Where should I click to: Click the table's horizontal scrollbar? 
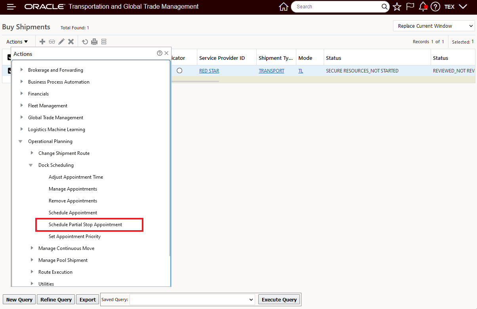[x=194, y=81]
